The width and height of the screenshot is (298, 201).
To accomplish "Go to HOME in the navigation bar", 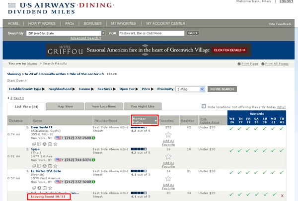I will pos(13,23).
